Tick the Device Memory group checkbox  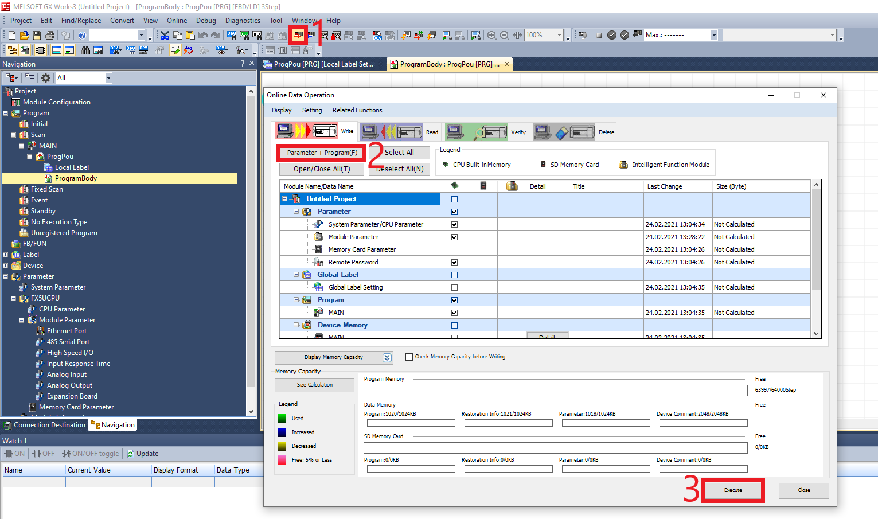454,325
